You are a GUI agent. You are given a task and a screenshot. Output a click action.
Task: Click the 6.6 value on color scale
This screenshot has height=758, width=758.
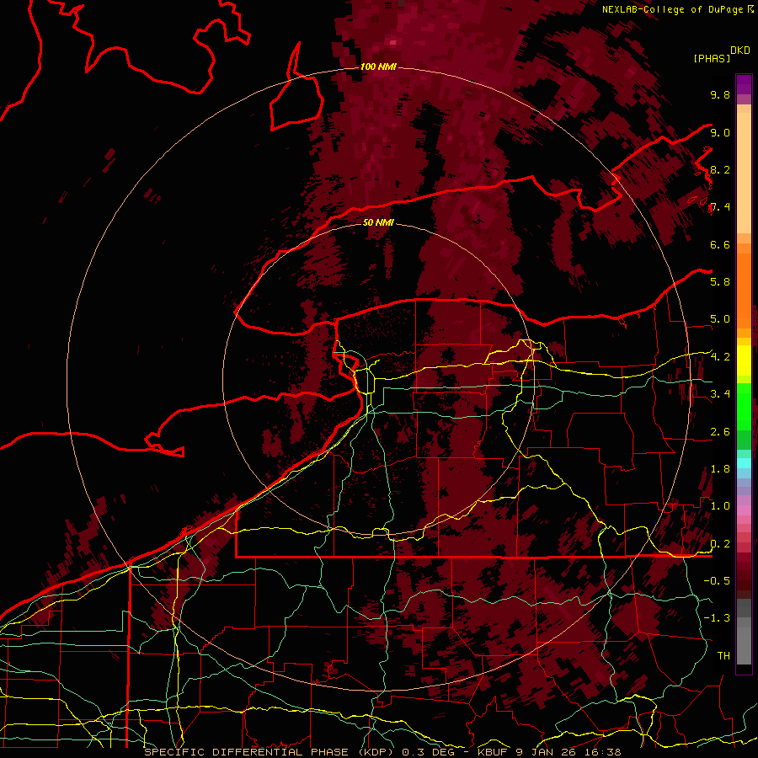coord(720,244)
